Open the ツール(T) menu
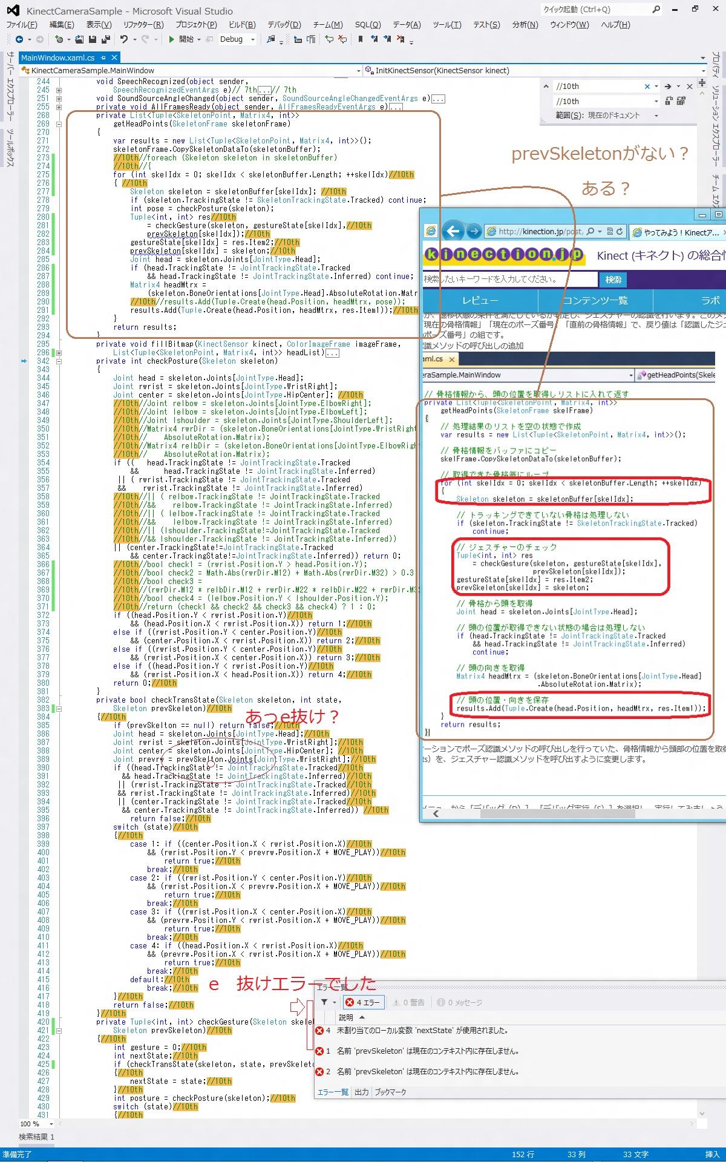This screenshot has height=1162, width=726. coord(446,25)
